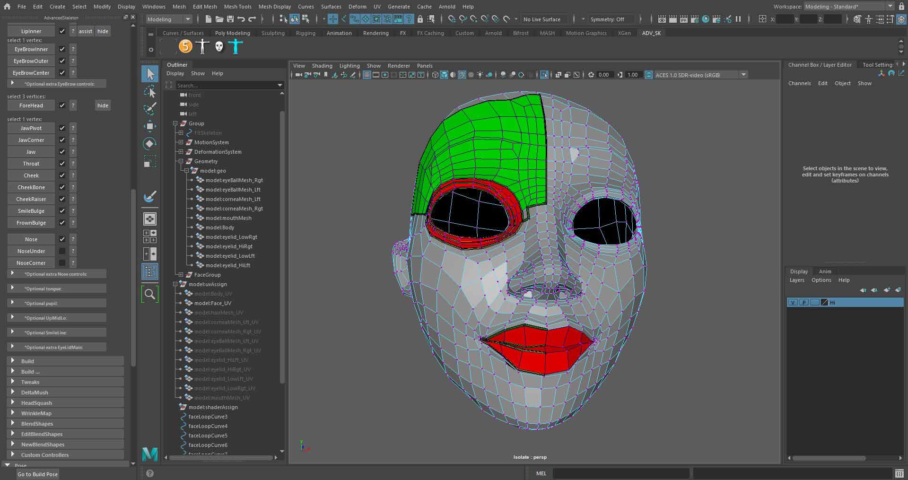Image resolution: width=908 pixels, height=480 pixels.
Task: Collapse the Geometry group in the Outliner
Action: 181,161
